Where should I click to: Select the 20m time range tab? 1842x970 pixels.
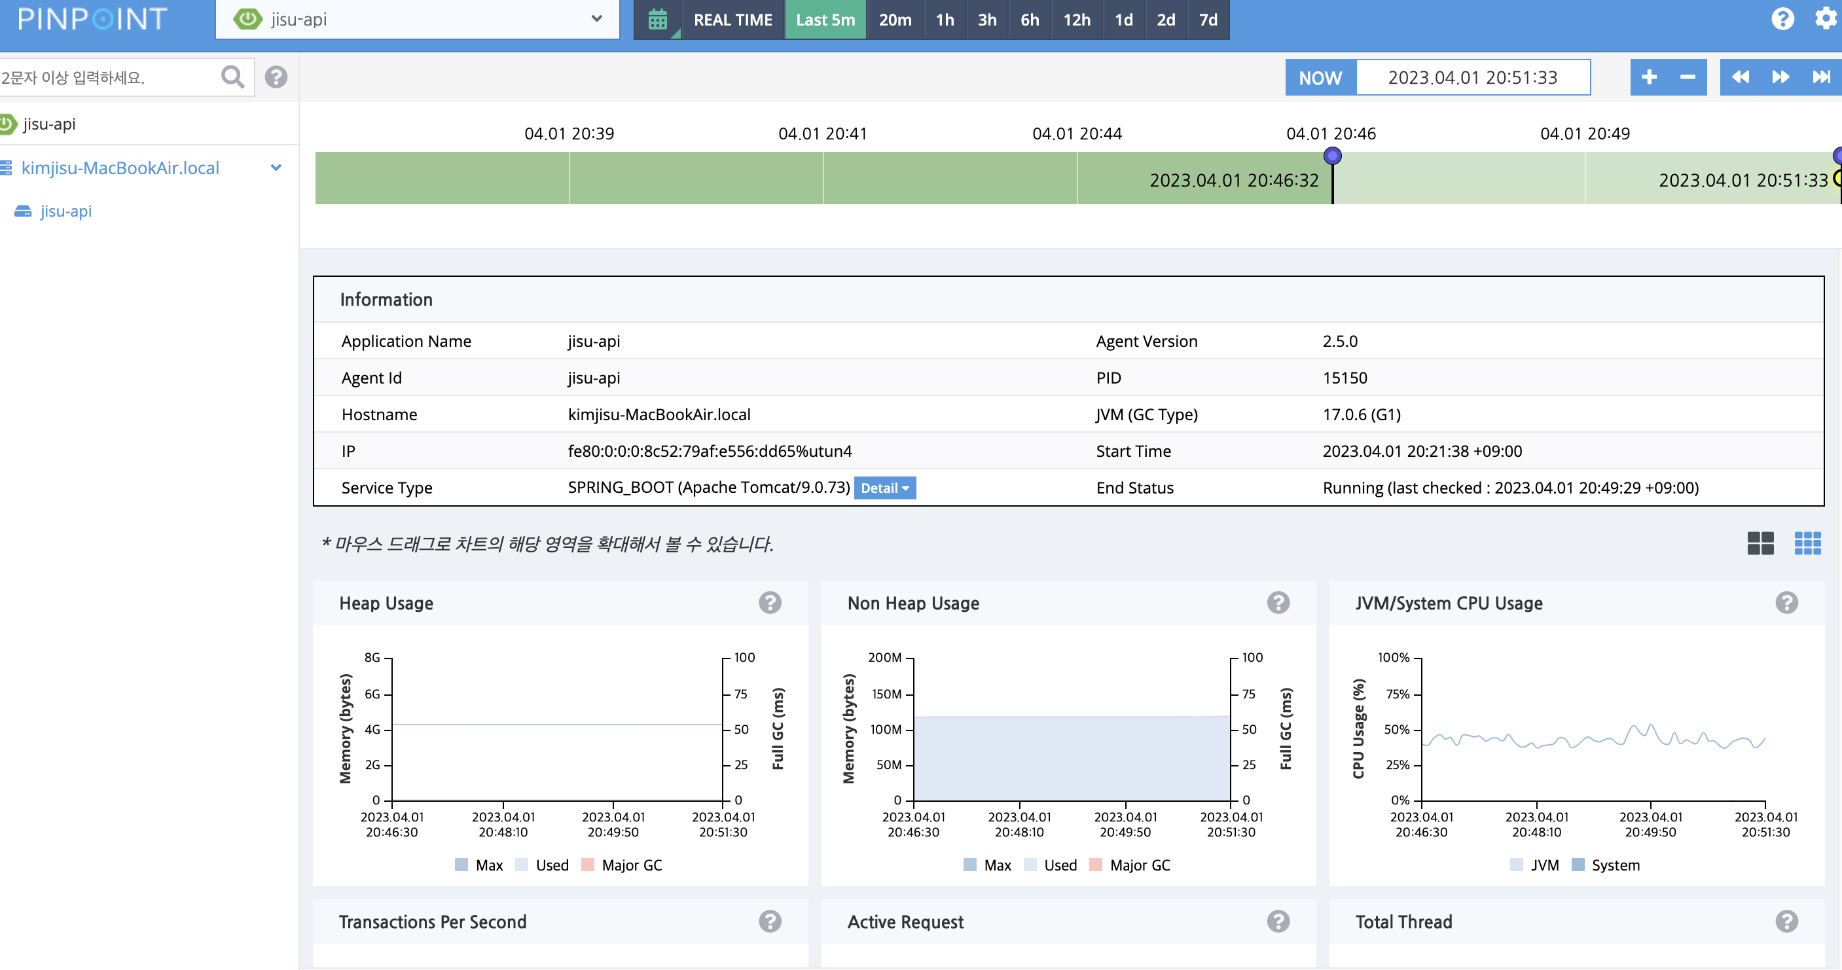point(895,19)
